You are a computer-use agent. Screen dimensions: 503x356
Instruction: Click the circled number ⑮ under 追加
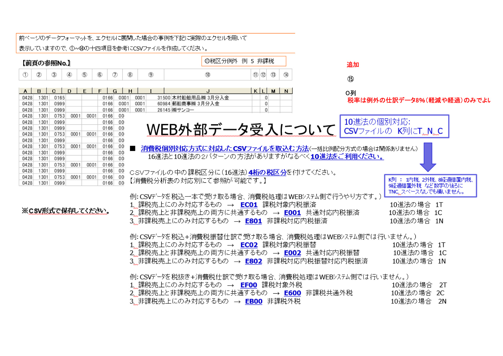350,79
